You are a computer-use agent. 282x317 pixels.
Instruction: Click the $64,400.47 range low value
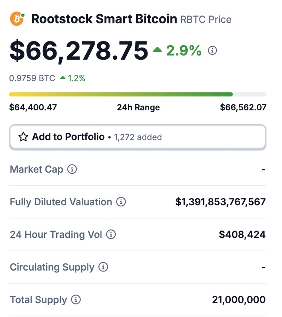click(33, 107)
